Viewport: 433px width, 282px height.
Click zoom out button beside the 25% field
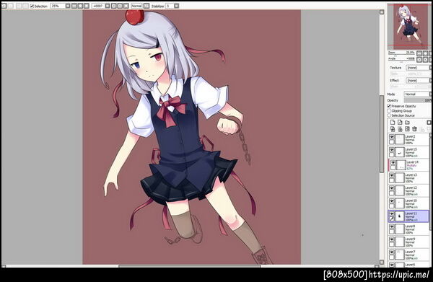coord(74,6)
